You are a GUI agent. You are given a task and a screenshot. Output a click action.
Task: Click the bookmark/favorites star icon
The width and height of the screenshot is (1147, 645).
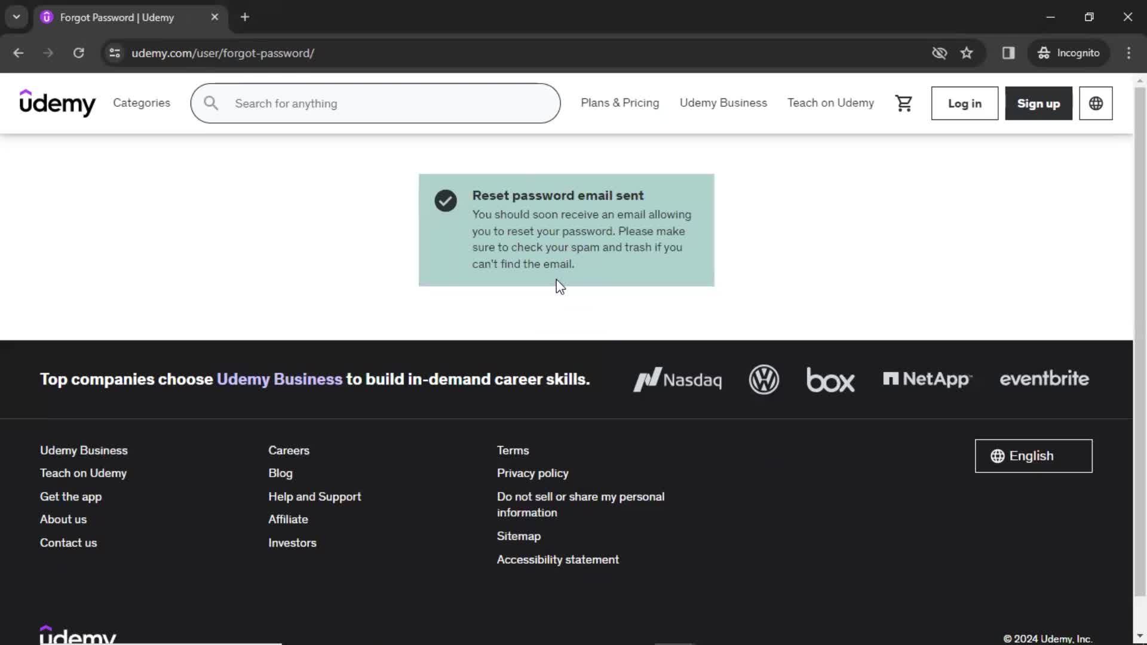967,53
